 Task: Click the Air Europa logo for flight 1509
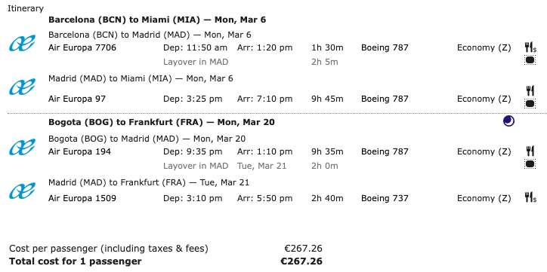pos(22,191)
